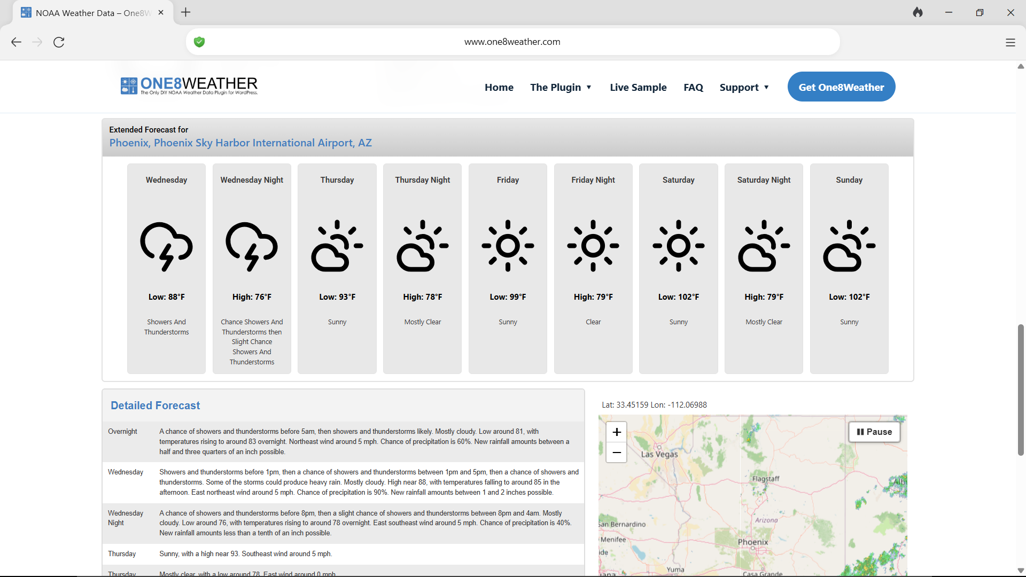The width and height of the screenshot is (1026, 577).
Task: Click the browser forward arrow
Action: tap(37, 42)
